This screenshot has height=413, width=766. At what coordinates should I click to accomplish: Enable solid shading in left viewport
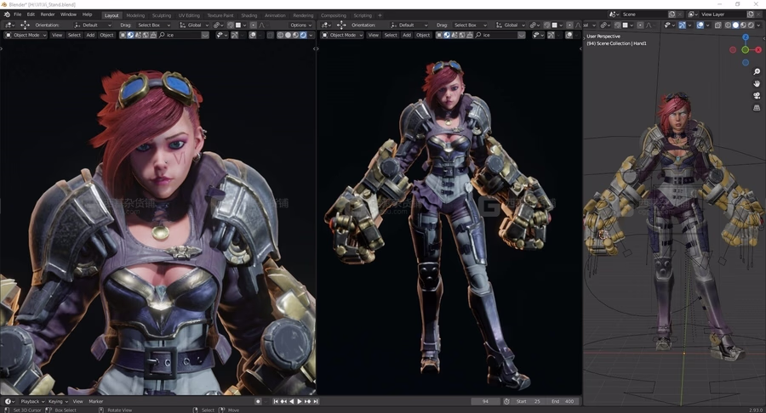(x=288, y=35)
